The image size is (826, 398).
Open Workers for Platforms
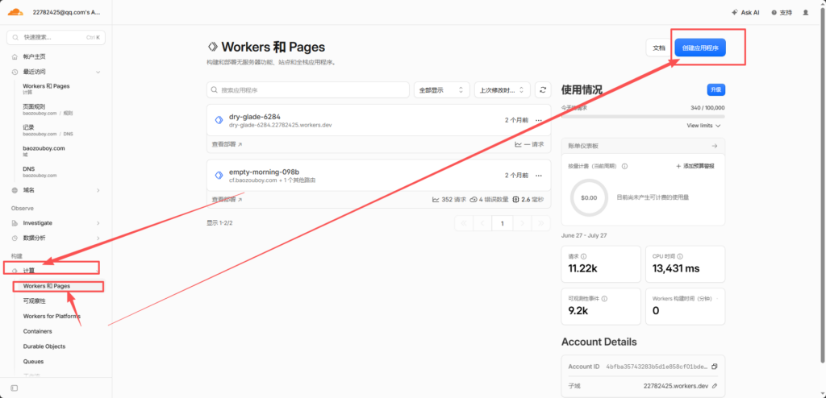pyautogui.click(x=52, y=317)
